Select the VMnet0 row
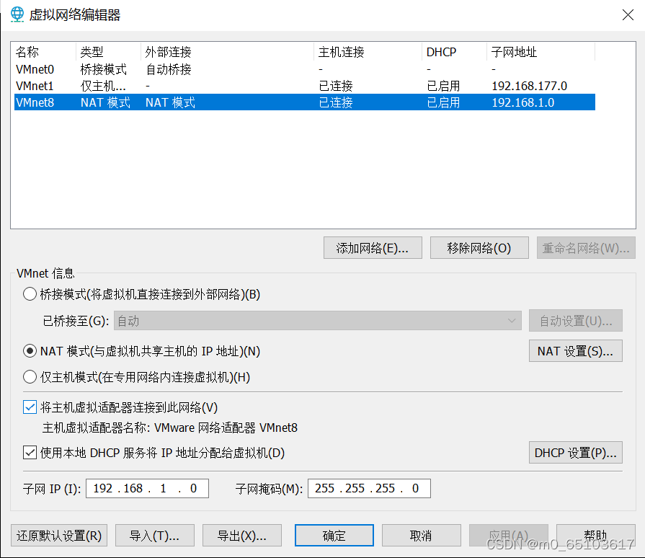This screenshot has height=558, width=645. coord(304,69)
